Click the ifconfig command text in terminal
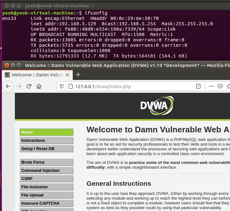Screen dimensions: 230x211 click(96, 13)
